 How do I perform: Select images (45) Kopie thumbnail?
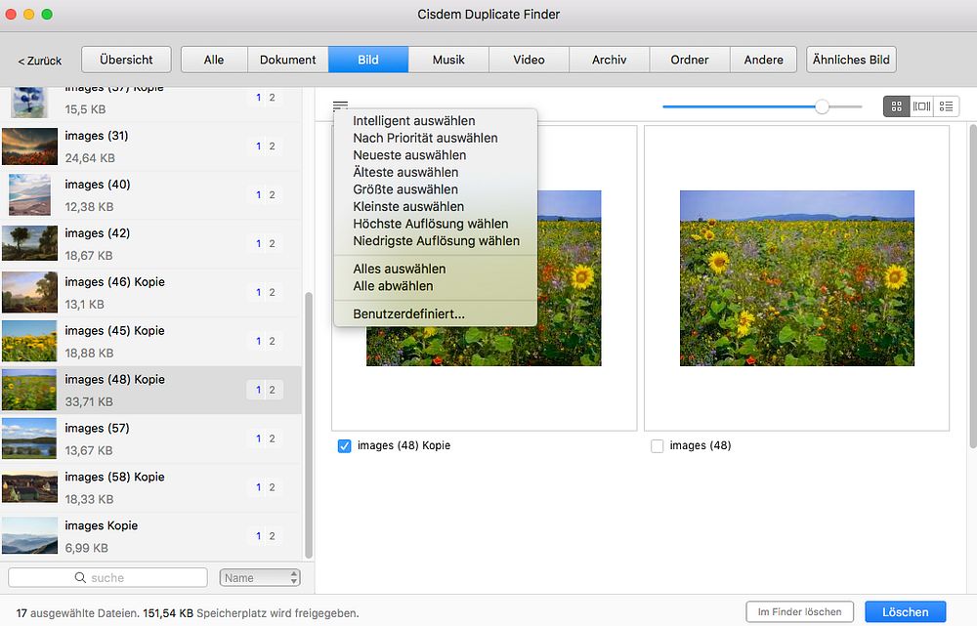pos(29,341)
